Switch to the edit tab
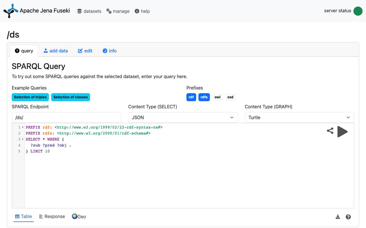Screen dimensions: 366x228 click(85, 51)
